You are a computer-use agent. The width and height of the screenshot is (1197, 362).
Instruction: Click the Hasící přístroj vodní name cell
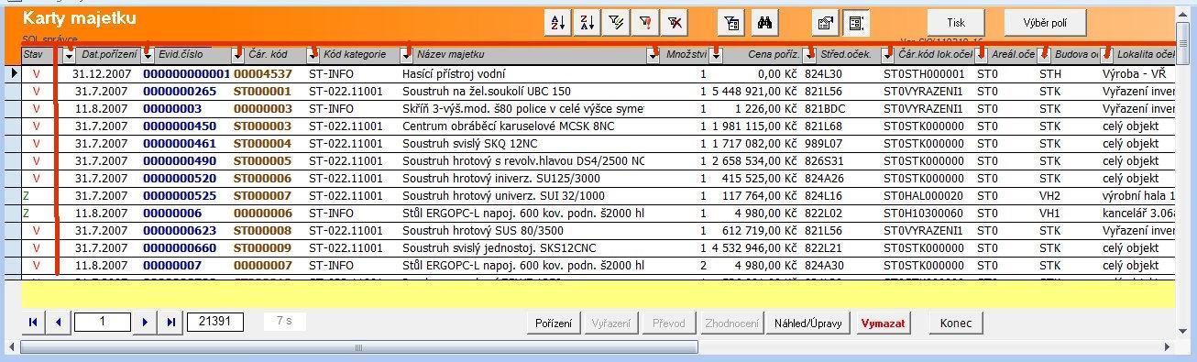[523, 73]
